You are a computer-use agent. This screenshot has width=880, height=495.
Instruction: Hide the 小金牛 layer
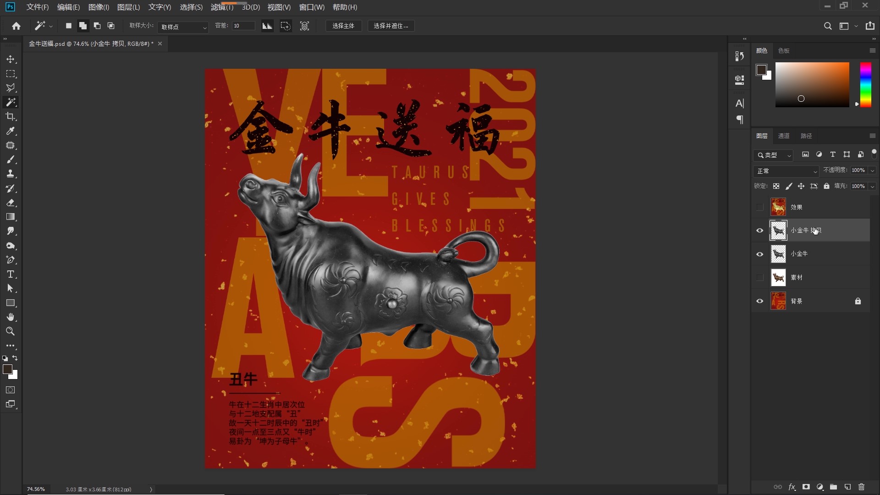(x=760, y=254)
